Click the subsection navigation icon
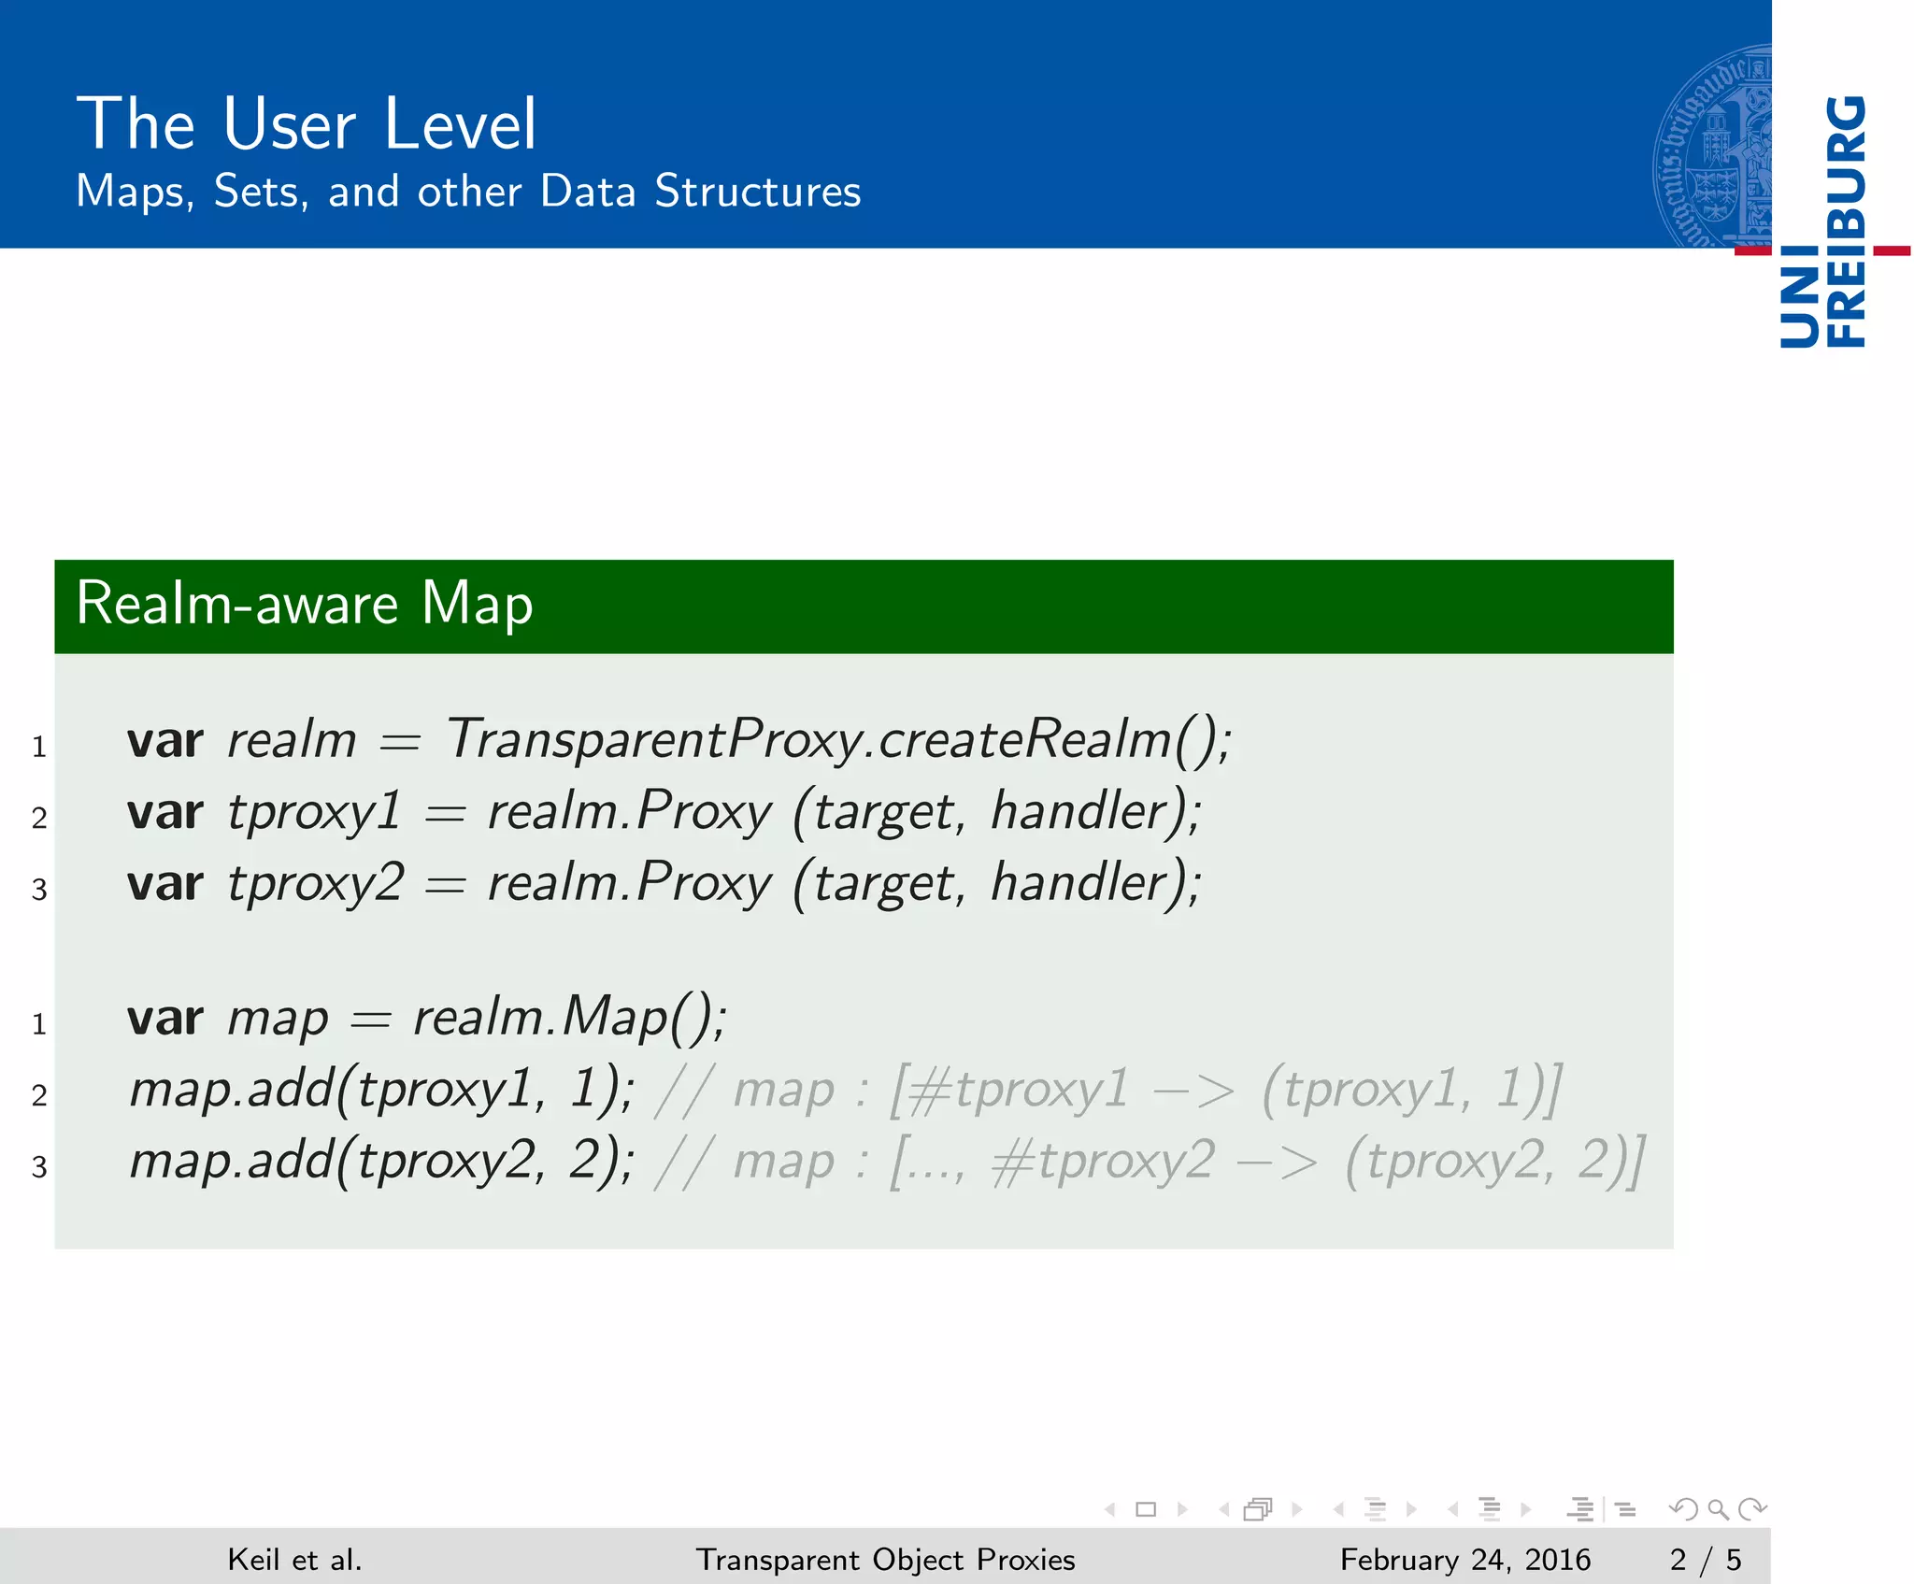 1375,1509
